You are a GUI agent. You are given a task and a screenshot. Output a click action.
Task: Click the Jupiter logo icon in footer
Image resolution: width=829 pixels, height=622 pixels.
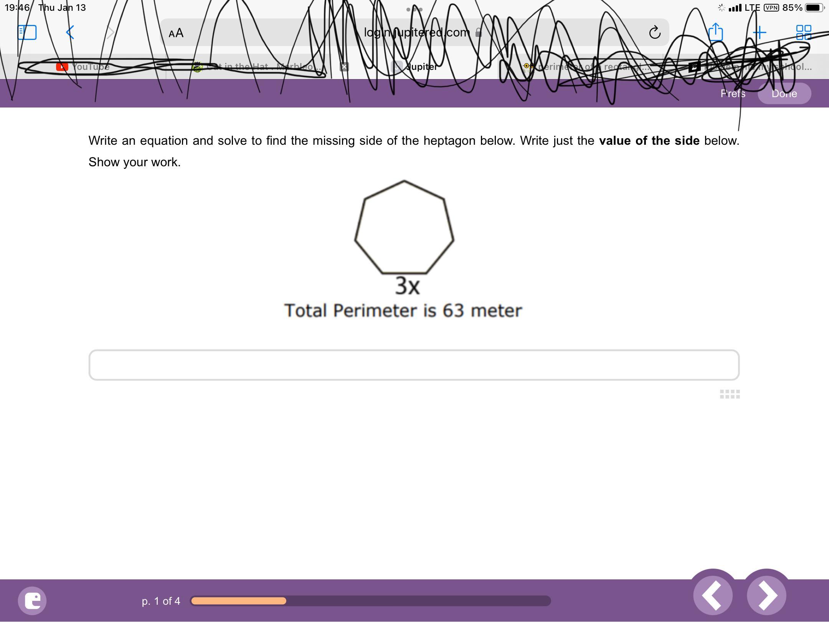click(x=32, y=600)
